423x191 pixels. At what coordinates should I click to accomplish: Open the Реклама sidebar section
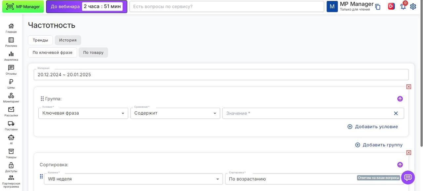[11, 42]
